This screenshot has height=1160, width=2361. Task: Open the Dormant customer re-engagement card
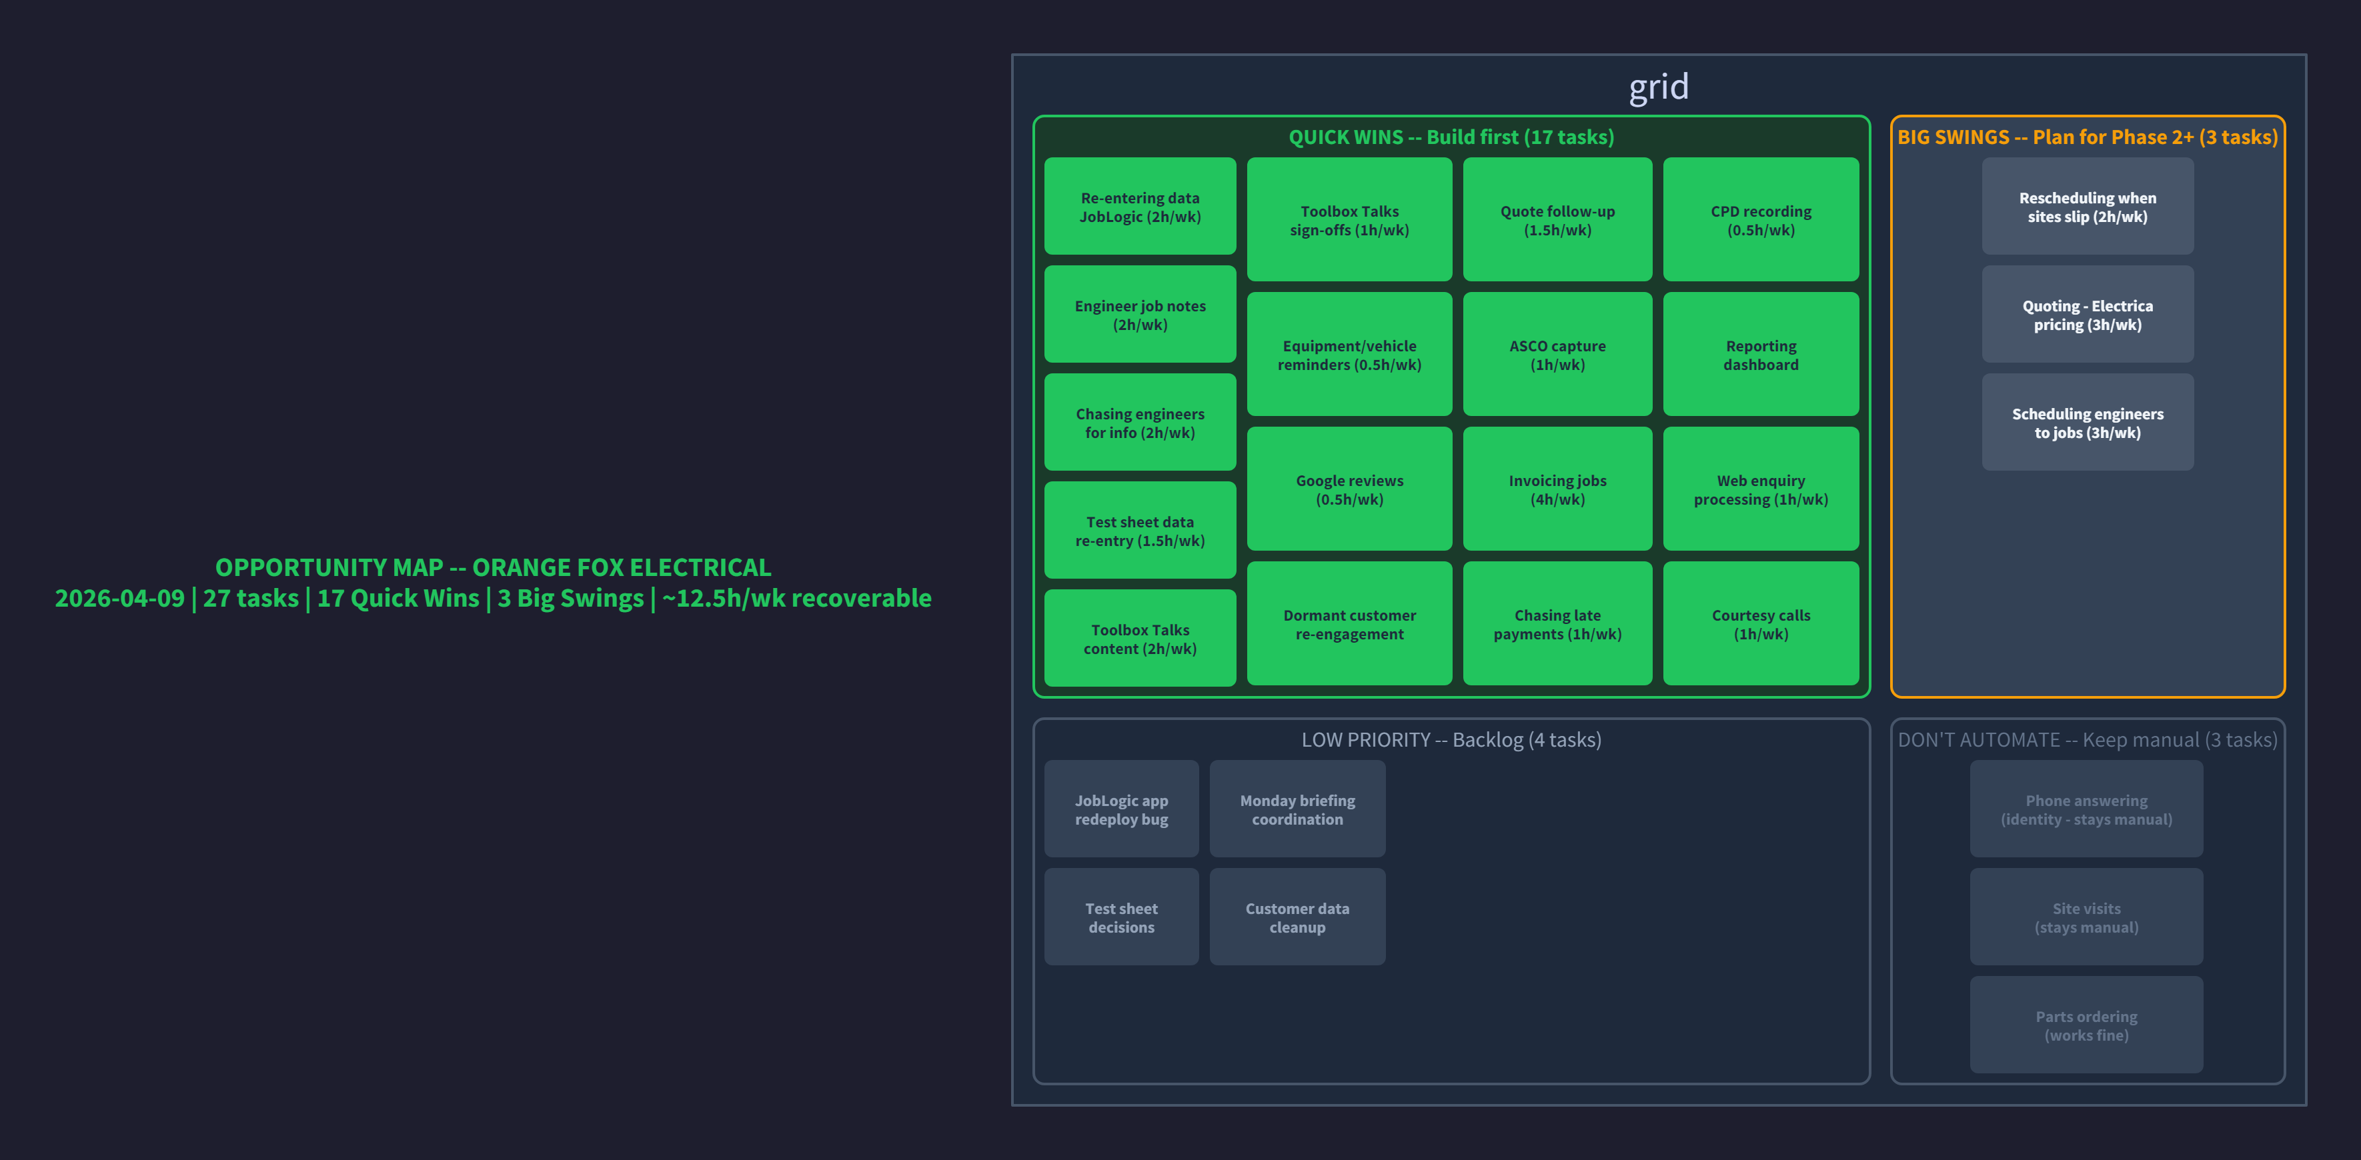[x=1349, y=624]
